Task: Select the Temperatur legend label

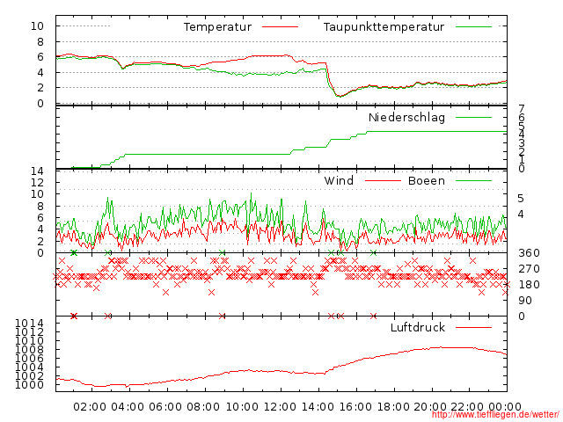Action: click(x=217, y=27)
